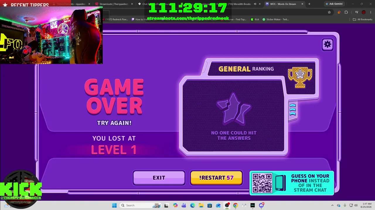Show hidden system tray icons
Image resolution: width=375 pixels, height=210 pixels.
point(332,205)
